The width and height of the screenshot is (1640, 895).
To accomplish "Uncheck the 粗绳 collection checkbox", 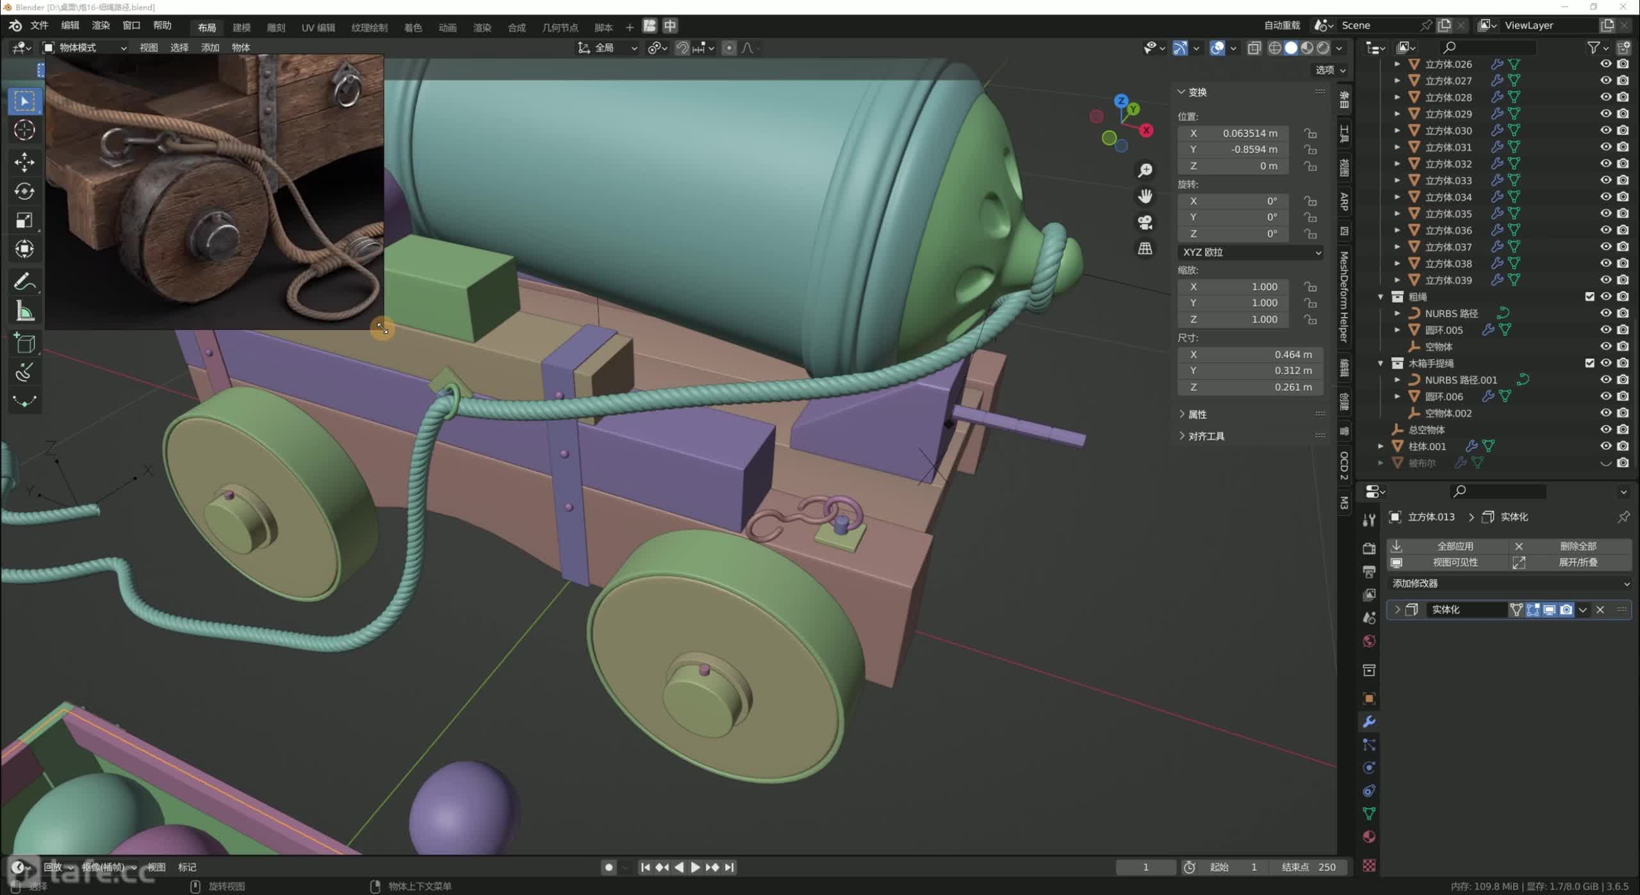I will click(1589, 296).
